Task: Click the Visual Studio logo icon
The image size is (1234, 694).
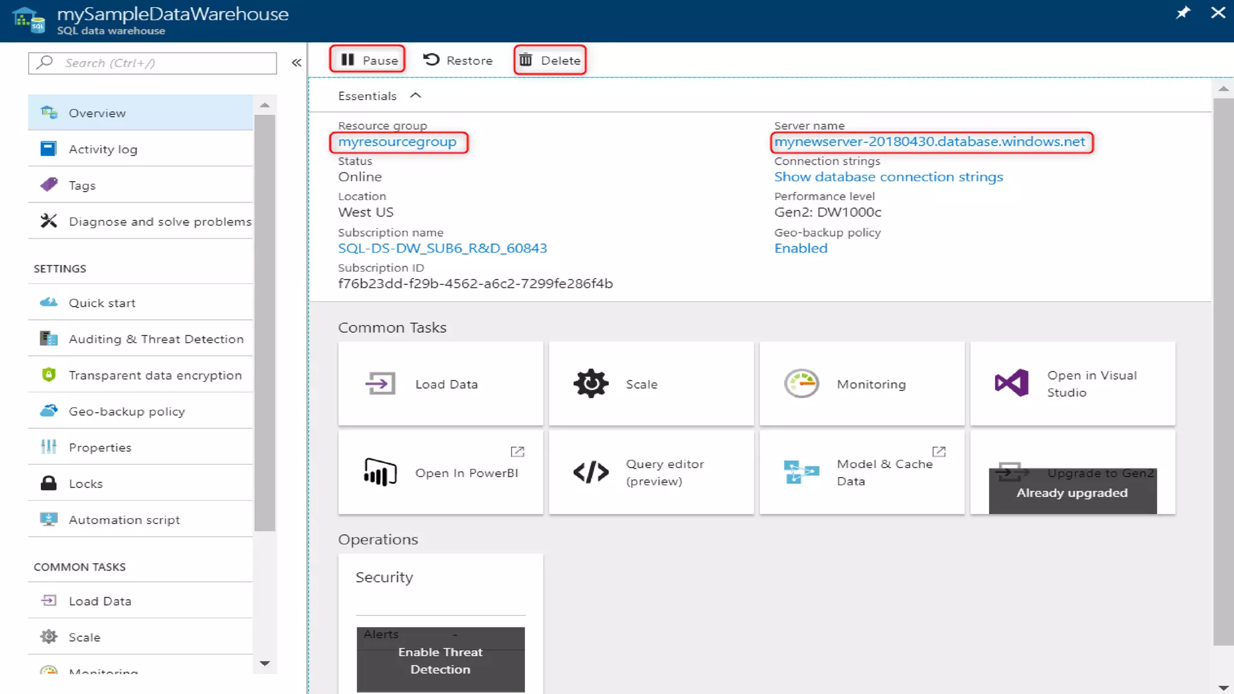Action: pyautogui.click(x=1012, y=383)
